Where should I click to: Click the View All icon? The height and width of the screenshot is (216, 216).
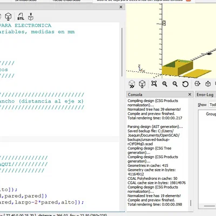click(x=154, y=84)
